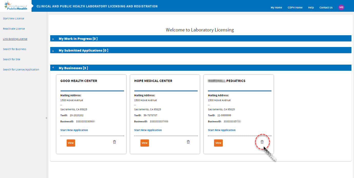Open Contact Us in header
This screenshot has height=178, width=354.
click(326, 8)
